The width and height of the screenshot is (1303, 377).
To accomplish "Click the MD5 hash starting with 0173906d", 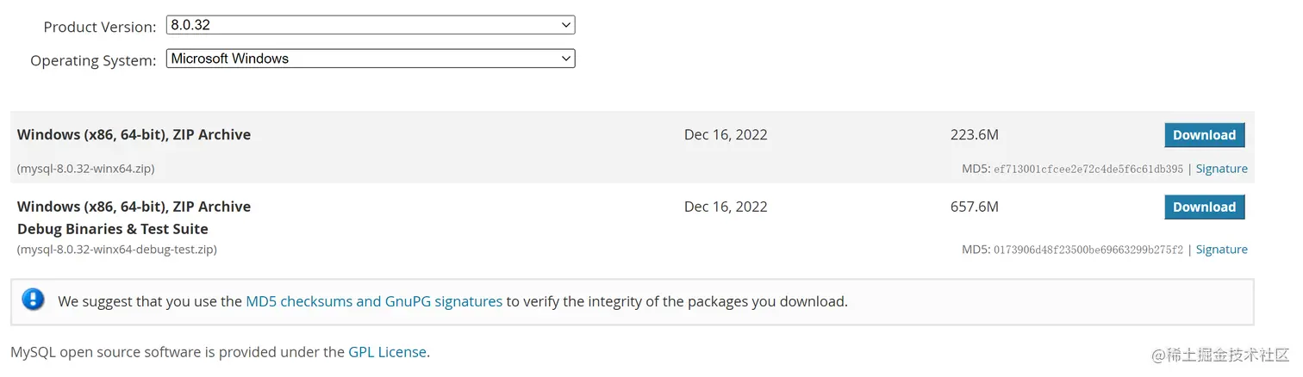I will pos(1088,250).
